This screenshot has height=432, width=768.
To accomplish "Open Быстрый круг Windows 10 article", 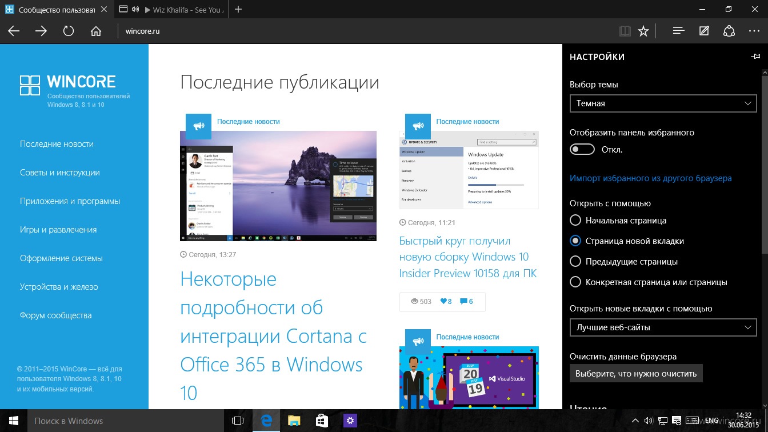I will click(x=468, y=257).
